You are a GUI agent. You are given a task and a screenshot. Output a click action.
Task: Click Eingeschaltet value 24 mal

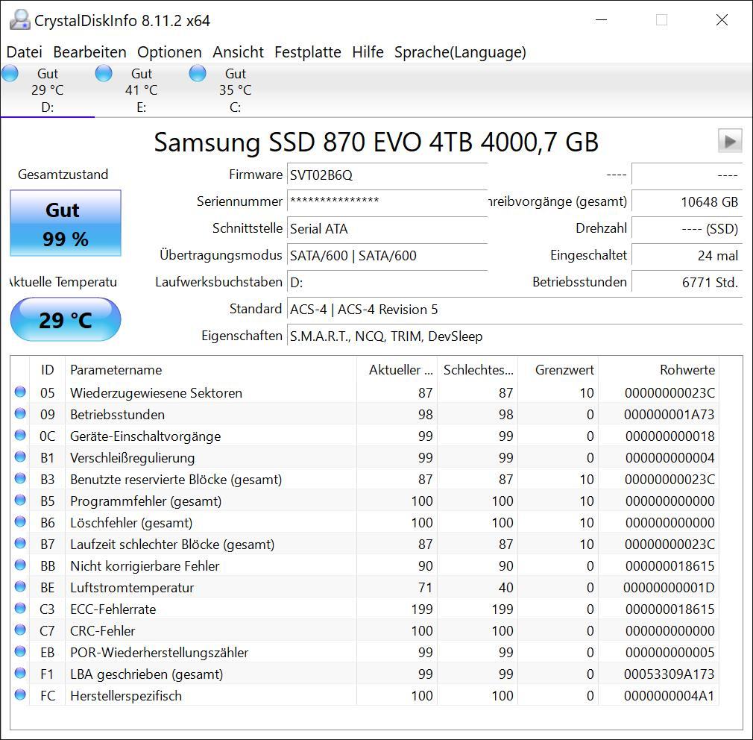687,255
